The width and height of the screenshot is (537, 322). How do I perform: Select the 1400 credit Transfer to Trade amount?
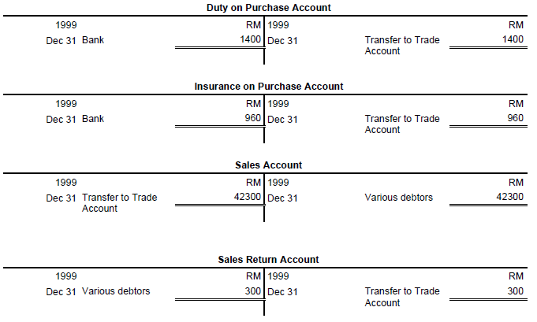click(x=513, y=39)
